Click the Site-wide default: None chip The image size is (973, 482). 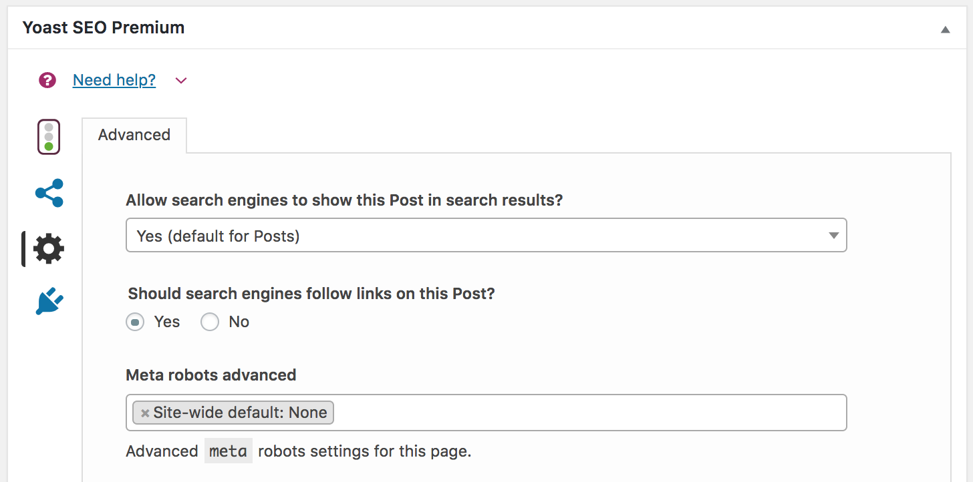pos(233,413)
